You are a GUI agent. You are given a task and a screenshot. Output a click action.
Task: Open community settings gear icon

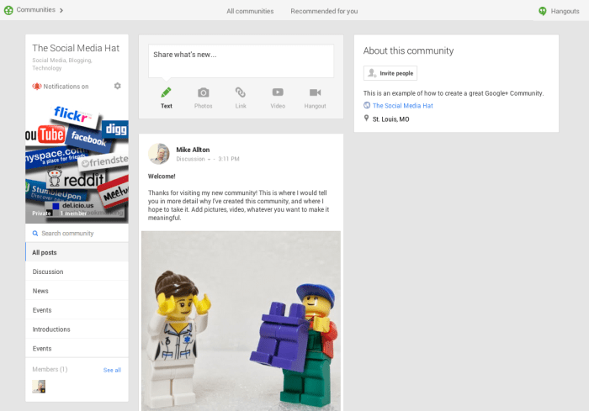(117, 86)
